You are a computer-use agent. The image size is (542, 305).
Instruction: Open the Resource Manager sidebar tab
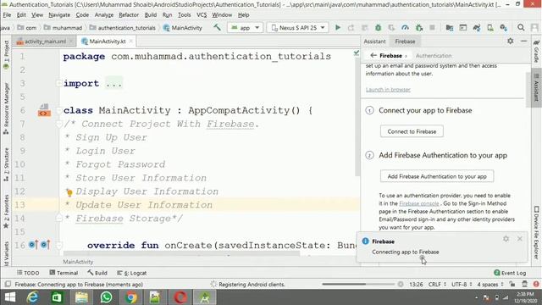[x=6, y=108]
